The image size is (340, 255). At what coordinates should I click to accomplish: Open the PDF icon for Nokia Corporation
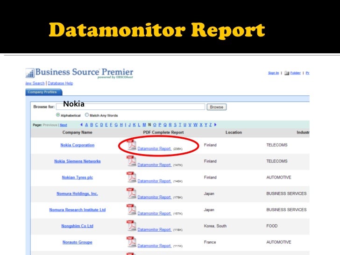click(x=131, y=145)
